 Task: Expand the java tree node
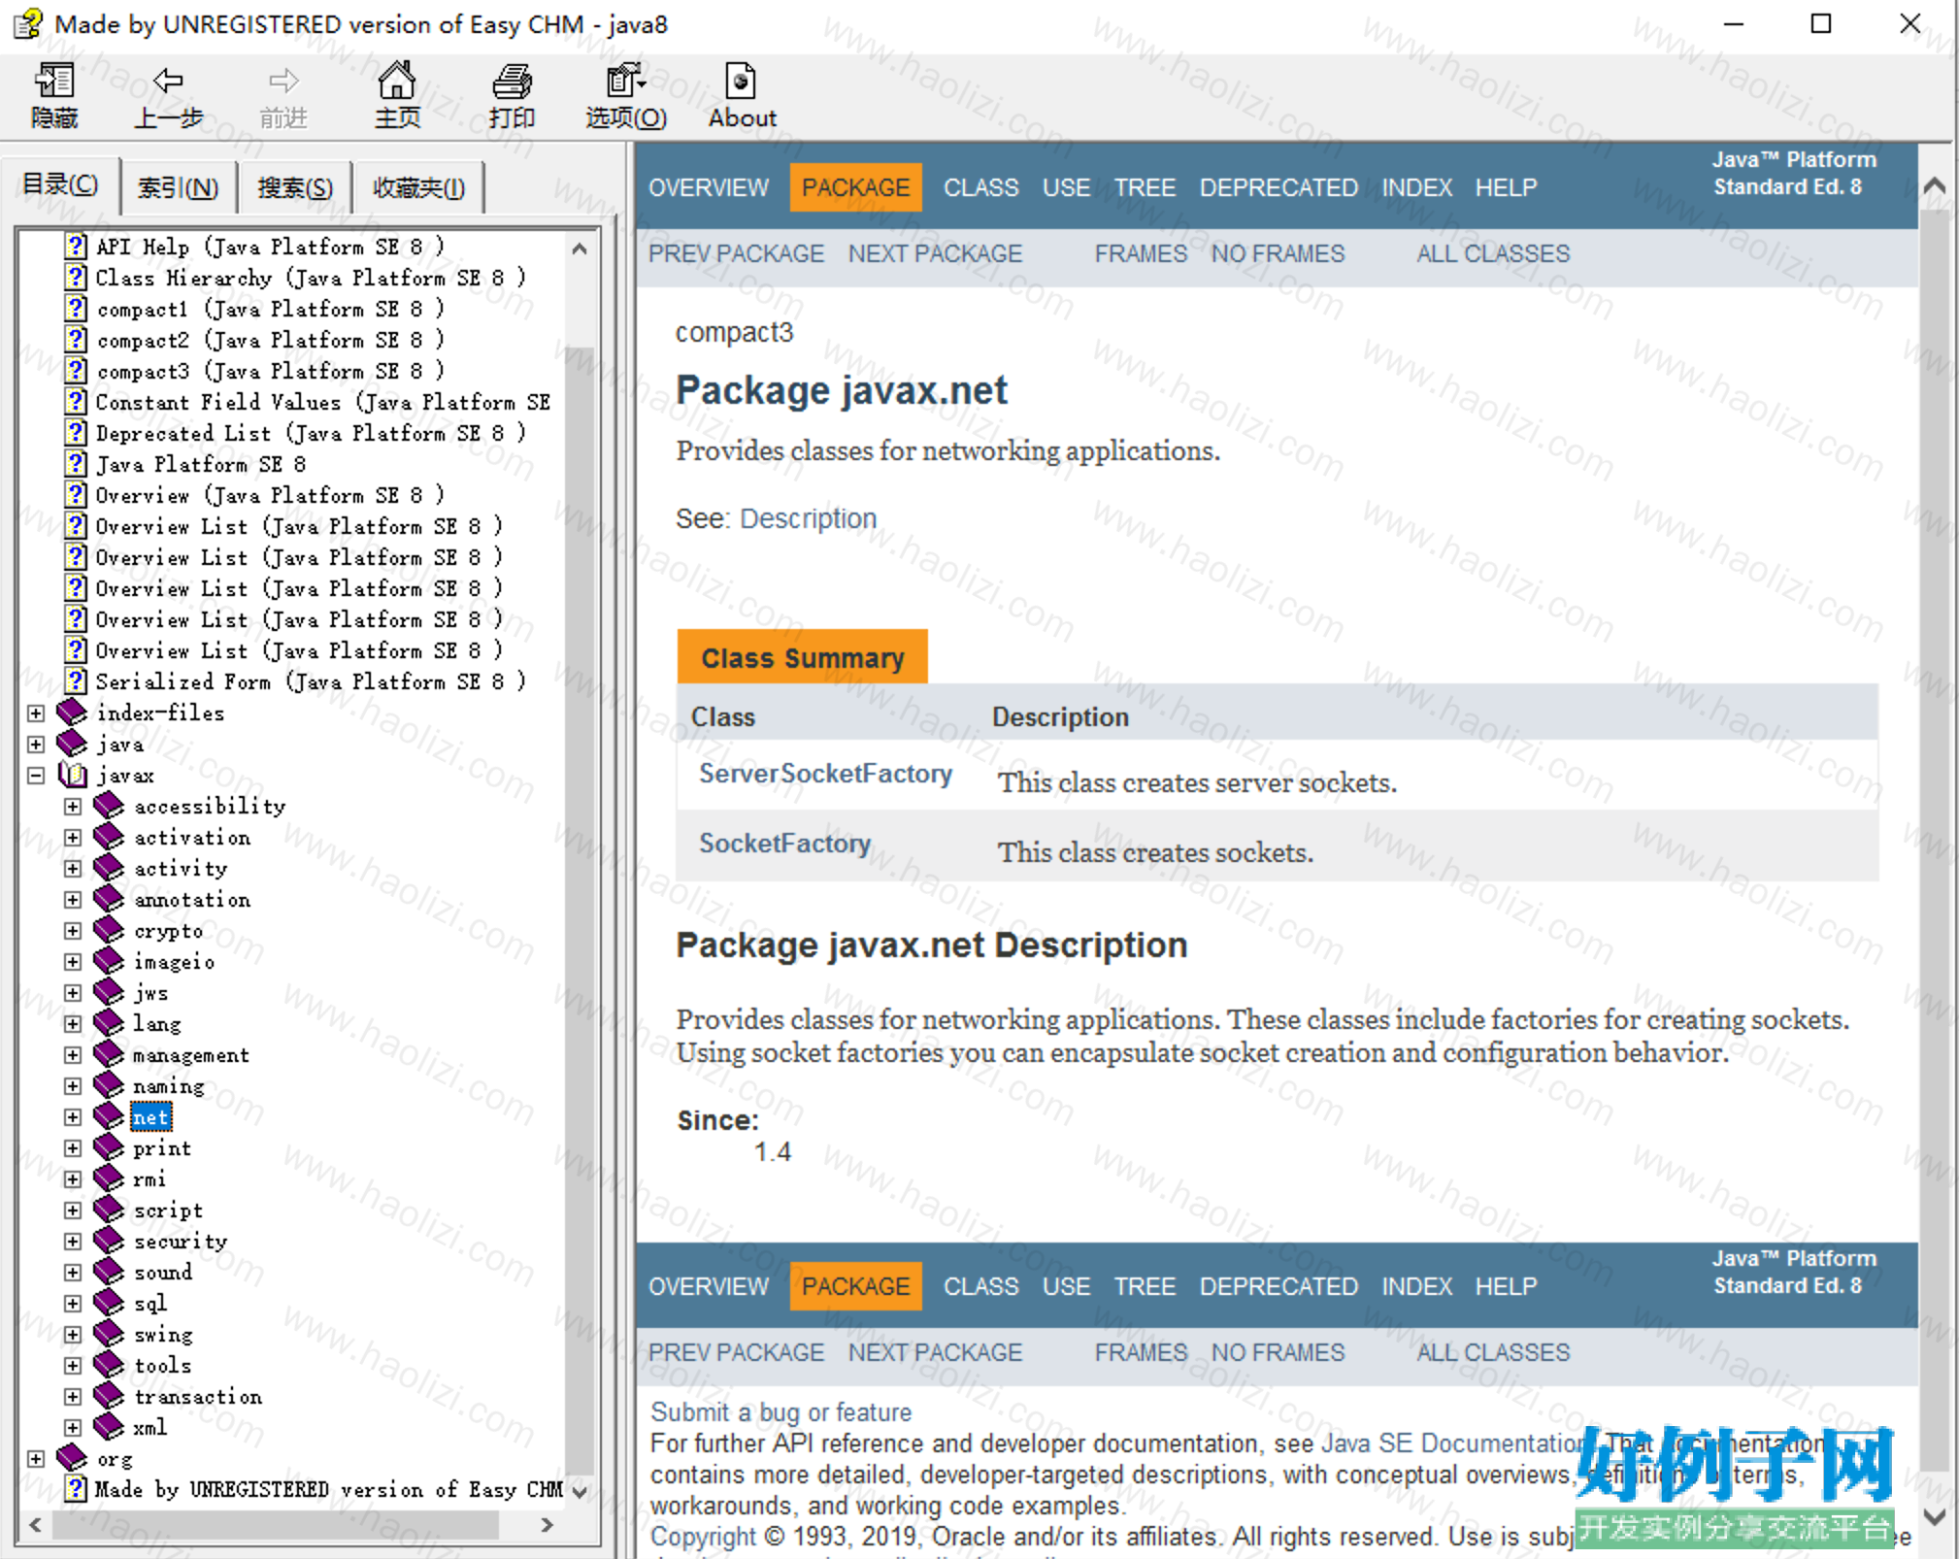coord(36,745)
